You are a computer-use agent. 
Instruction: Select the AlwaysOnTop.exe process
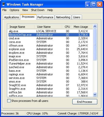pyautogui.click(x=49, y=35)
